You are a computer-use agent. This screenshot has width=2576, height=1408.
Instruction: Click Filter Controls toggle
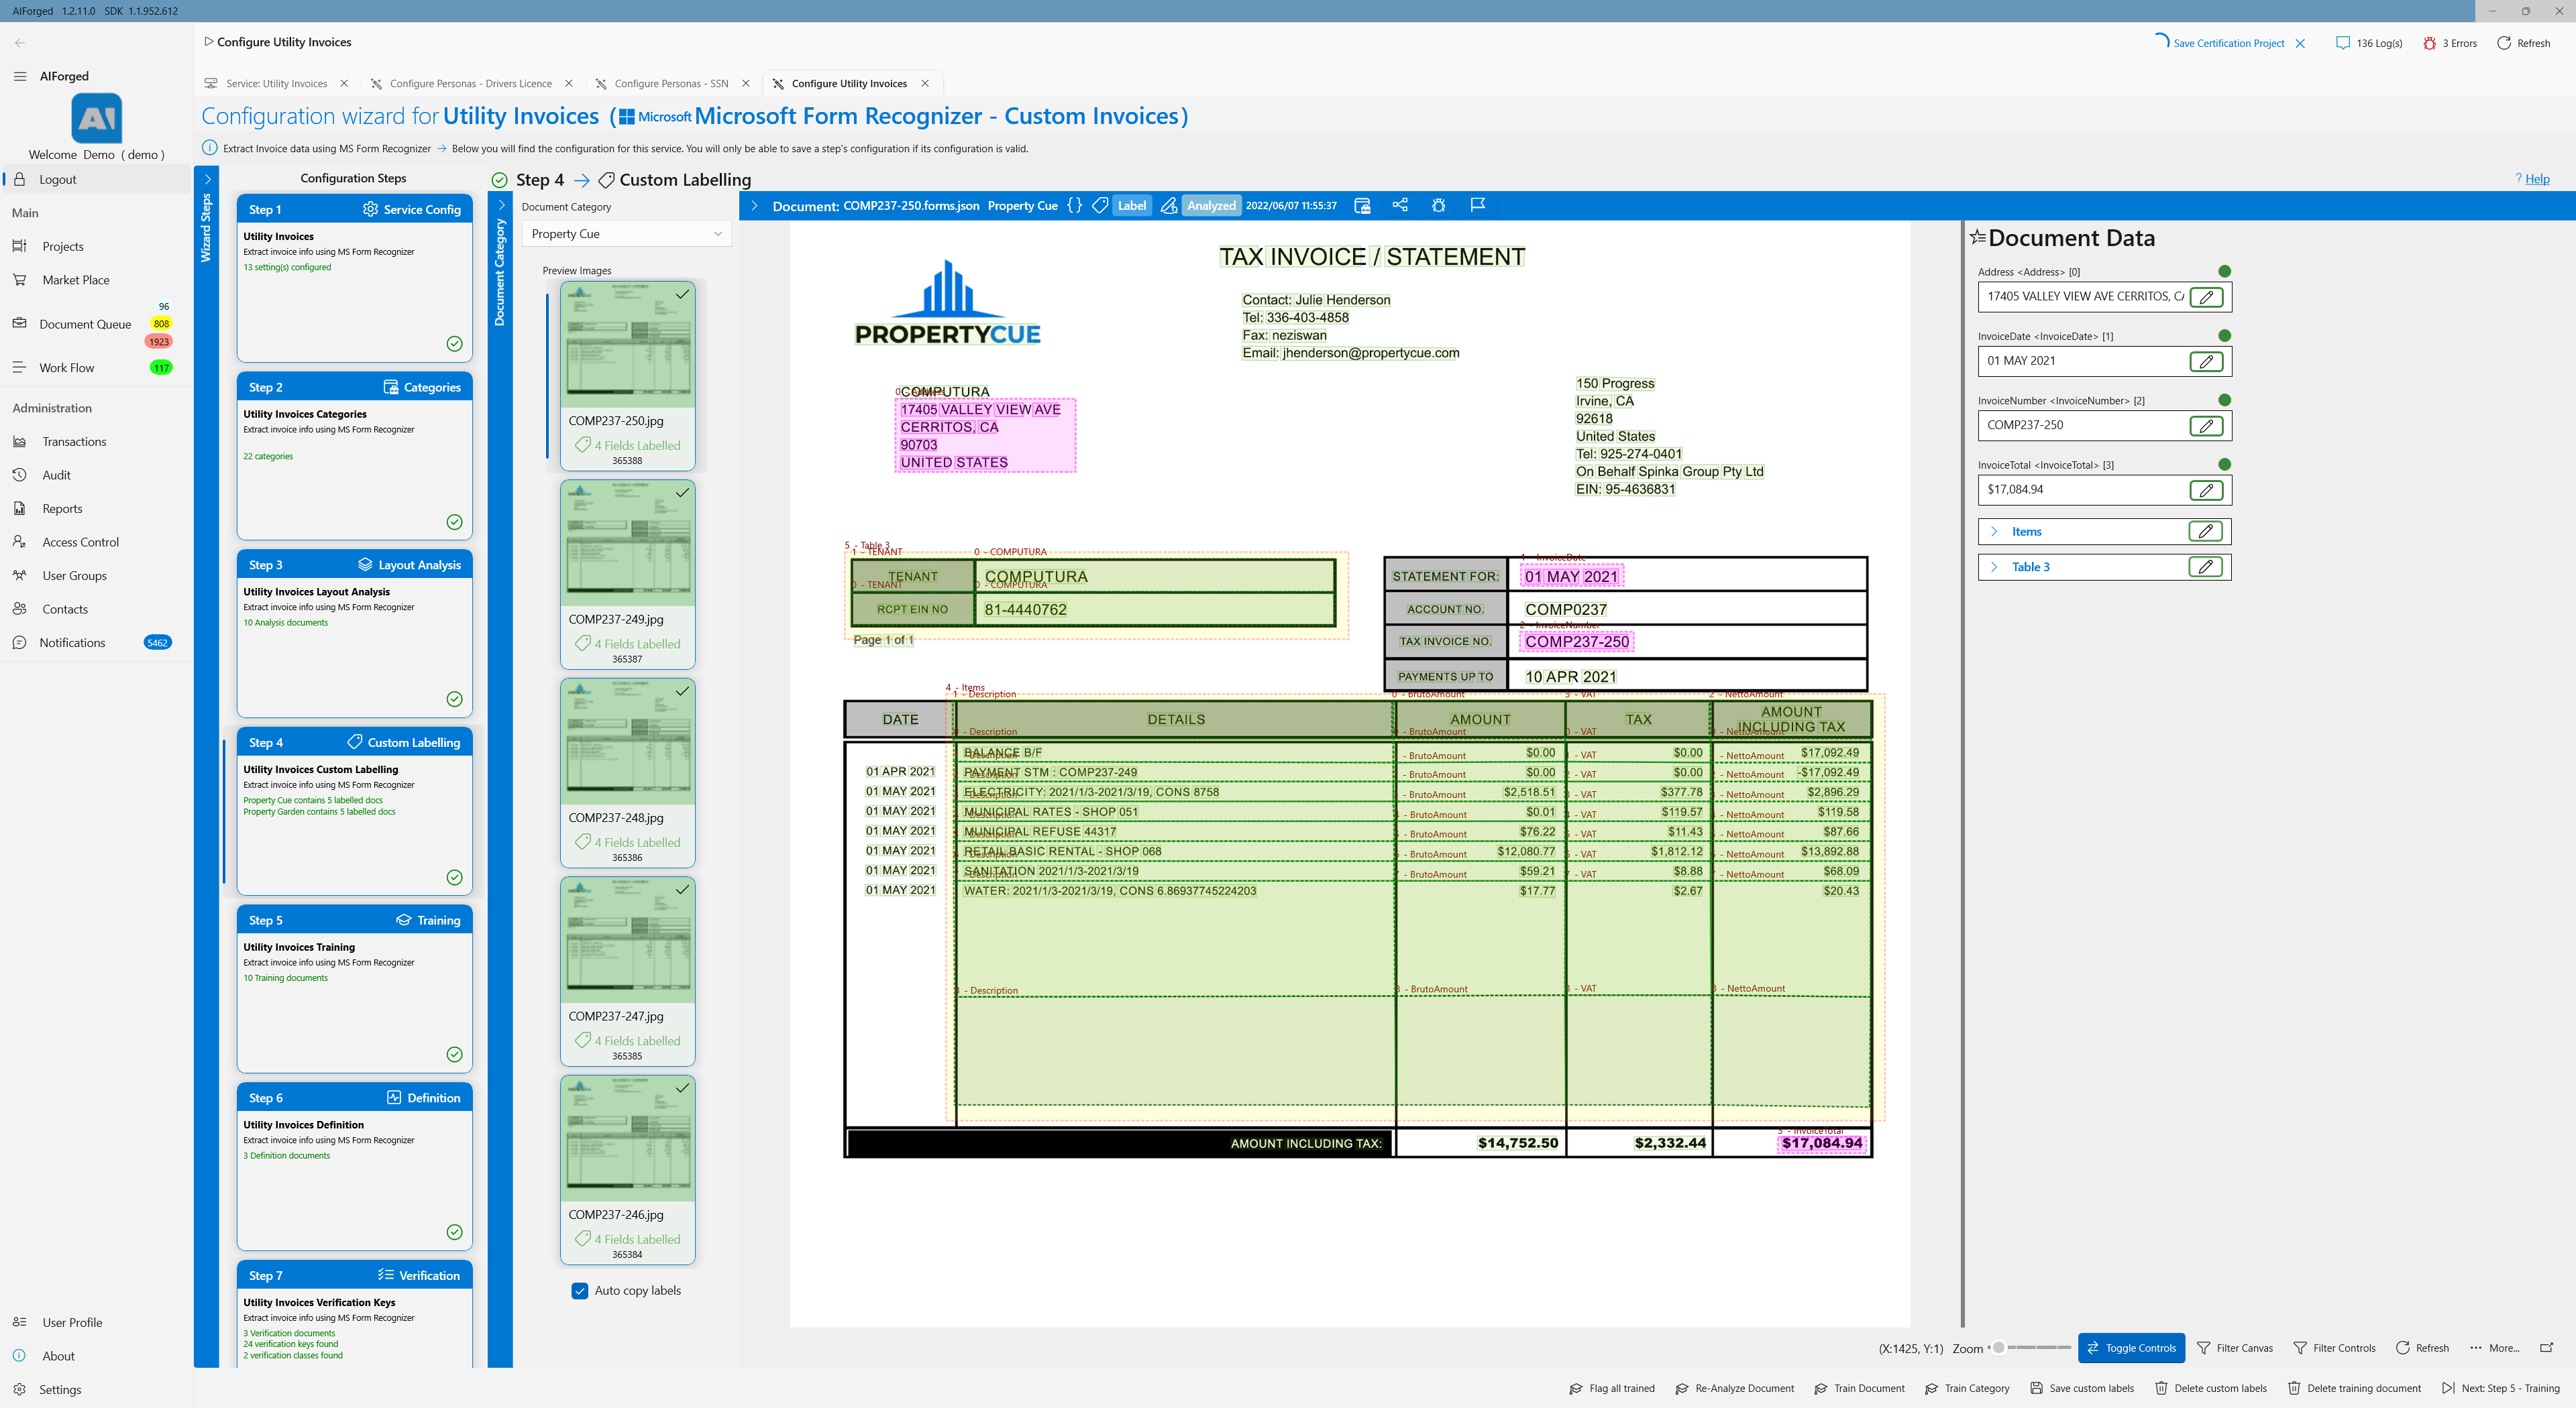2333,1347
